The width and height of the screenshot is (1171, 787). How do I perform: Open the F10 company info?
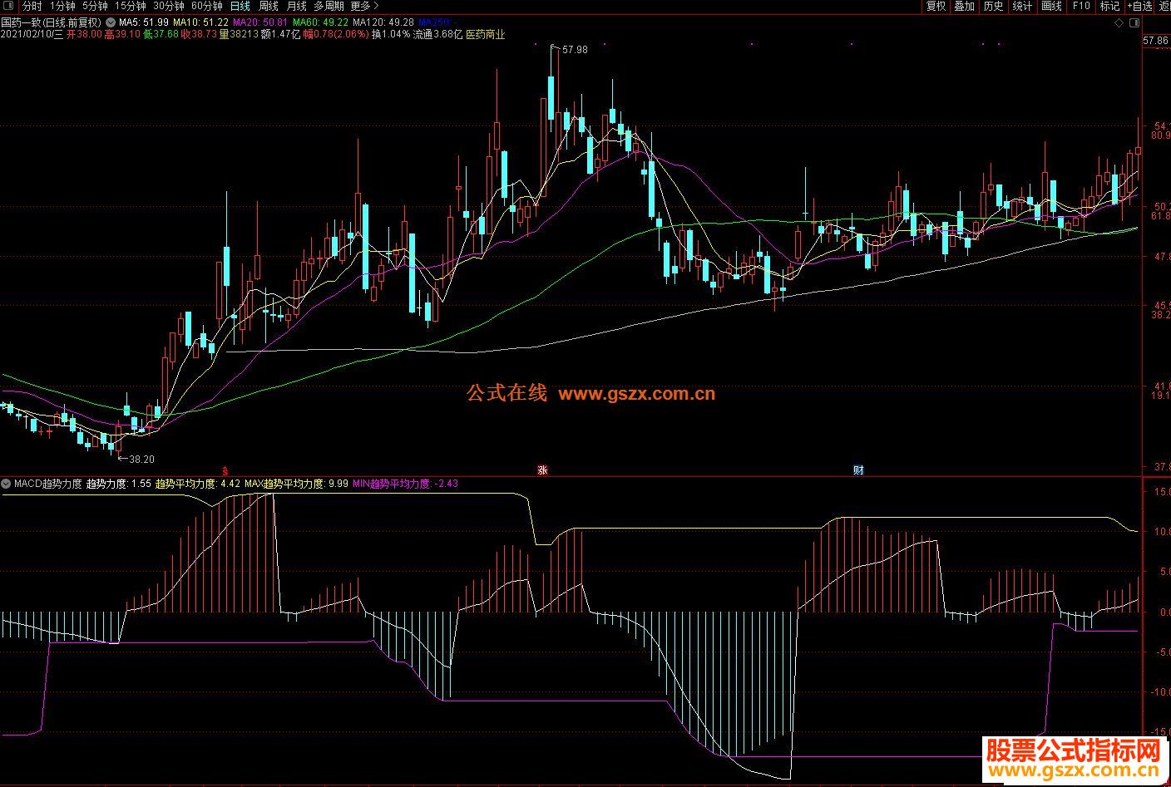1081,6
